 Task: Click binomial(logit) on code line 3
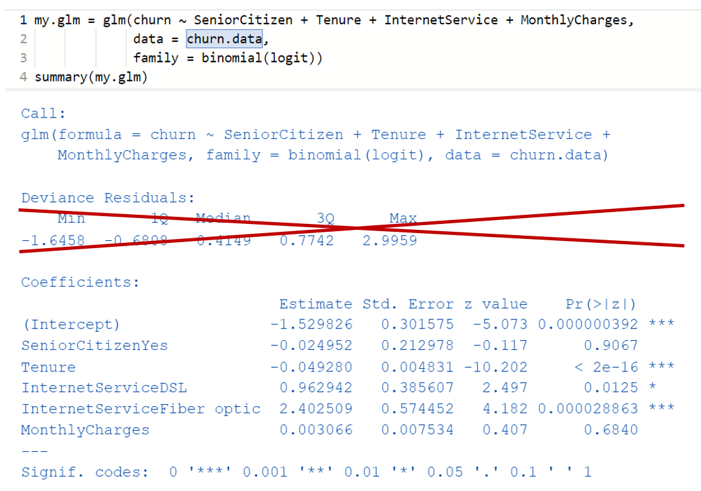(x=262, y=58)
